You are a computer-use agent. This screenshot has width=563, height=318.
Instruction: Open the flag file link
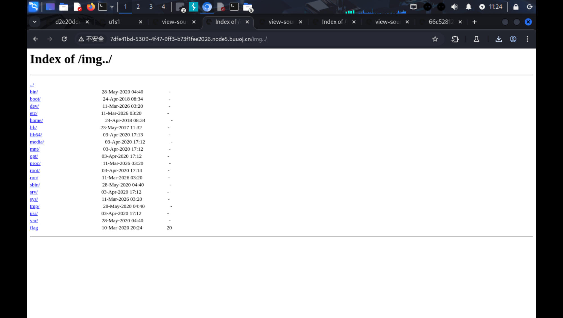[x=34, y=228]
